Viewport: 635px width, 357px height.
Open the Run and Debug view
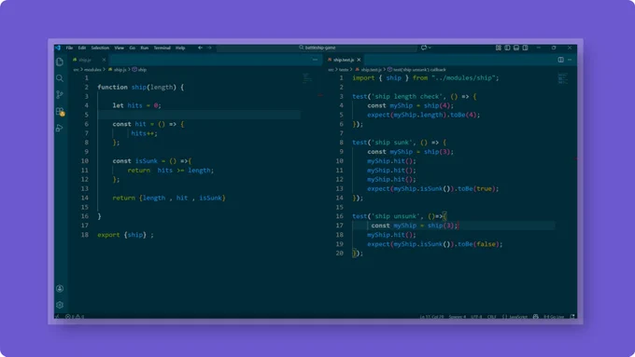point(60,128)
